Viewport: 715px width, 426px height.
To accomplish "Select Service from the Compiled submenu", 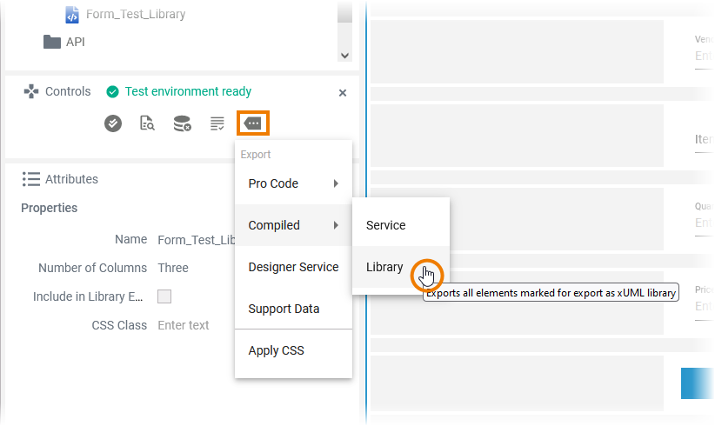I will pos(386,225).
